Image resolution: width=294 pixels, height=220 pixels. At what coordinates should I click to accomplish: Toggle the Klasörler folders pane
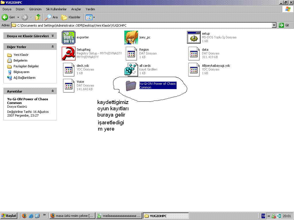tap(71, 17)
